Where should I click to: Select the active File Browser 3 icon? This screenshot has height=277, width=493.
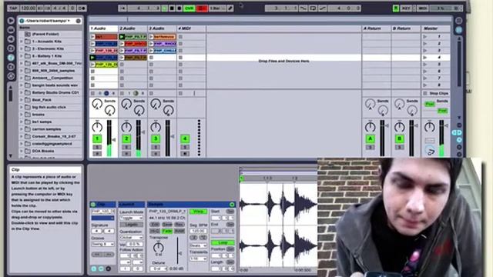tap(11, 58)
